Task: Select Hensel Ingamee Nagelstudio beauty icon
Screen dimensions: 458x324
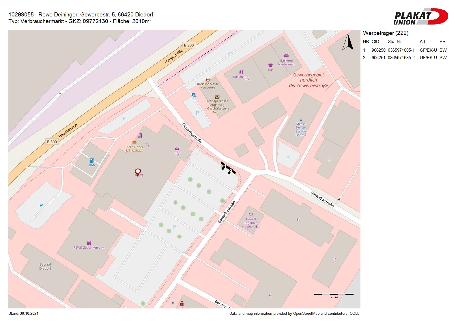Action: pyautogui.click(x=251, y=214)
